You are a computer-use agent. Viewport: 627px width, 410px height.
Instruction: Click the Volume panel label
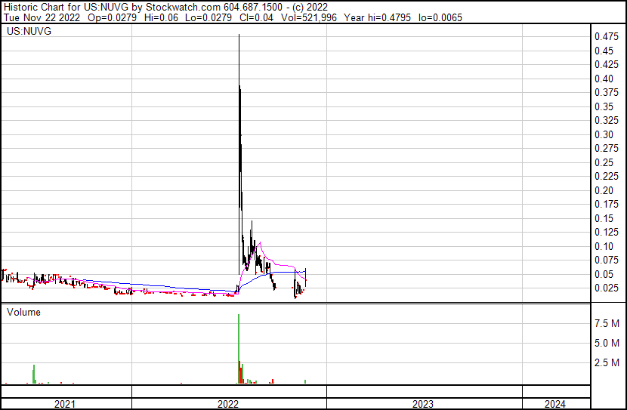click(23, 312)
